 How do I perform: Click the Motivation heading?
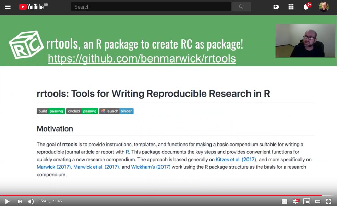click(55, 129)
